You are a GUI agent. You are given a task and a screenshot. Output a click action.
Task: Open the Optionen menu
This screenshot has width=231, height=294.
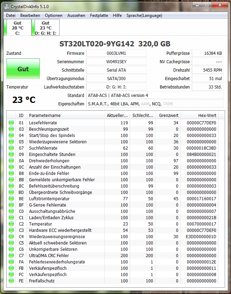coord(54,15)
